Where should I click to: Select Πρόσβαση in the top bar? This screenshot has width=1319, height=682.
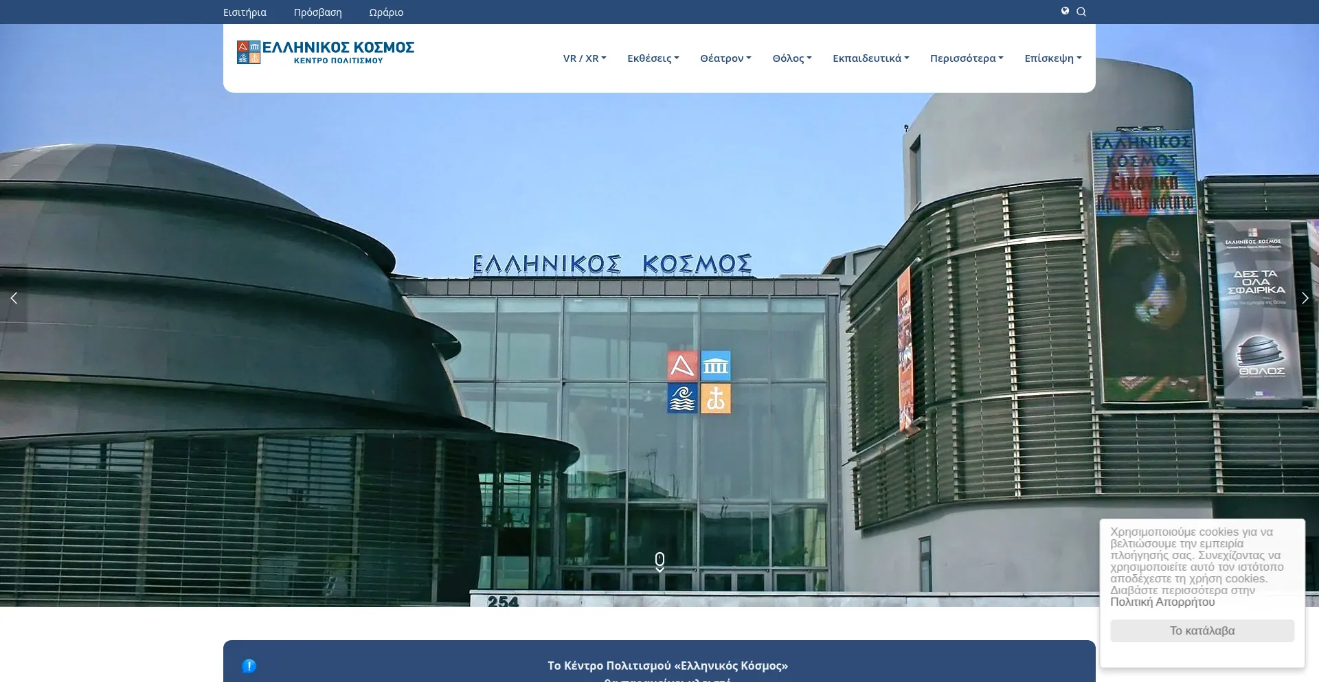click(x=317, y=12)
